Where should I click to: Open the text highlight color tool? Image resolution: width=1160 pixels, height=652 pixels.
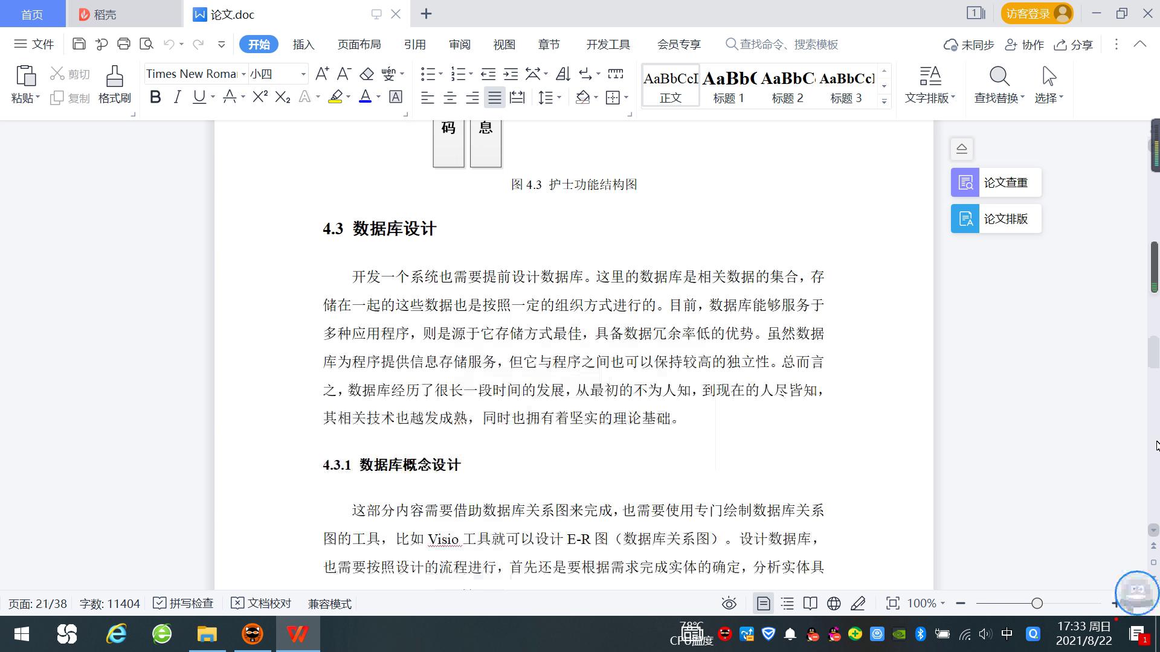coord(337,97)
